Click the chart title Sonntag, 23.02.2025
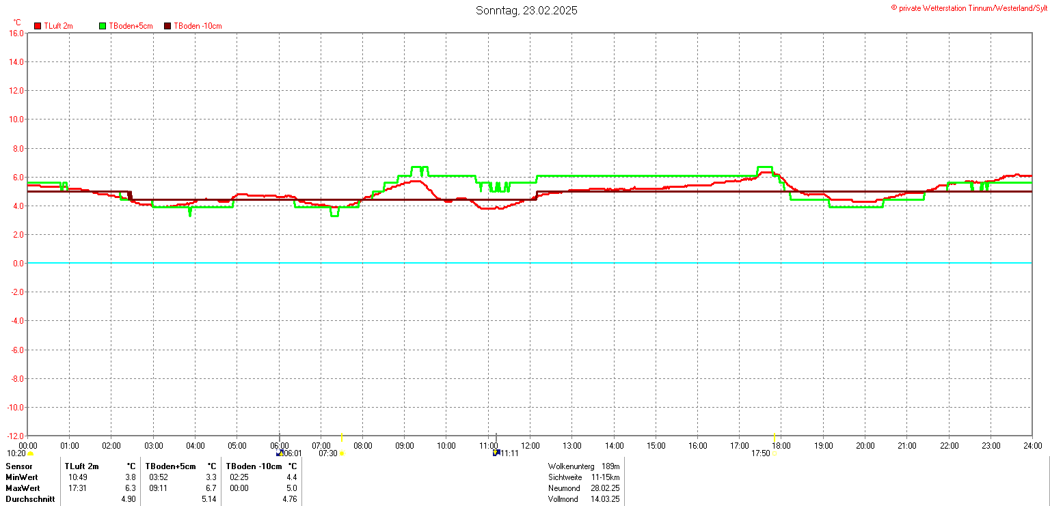Image resolution: width=1050 pixels, height=506 pixels. pyautogui.click(x=526, y=10)
